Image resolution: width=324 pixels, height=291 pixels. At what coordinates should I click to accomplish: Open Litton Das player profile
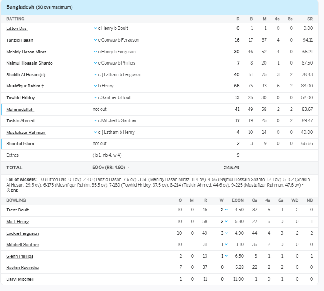[x=16, y=29]
